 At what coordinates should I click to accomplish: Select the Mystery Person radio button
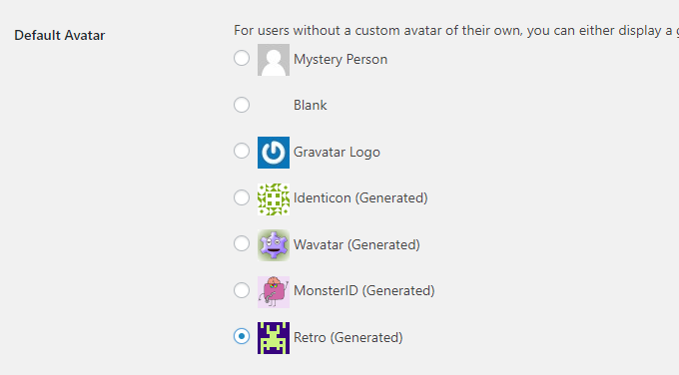pos(242,58)
